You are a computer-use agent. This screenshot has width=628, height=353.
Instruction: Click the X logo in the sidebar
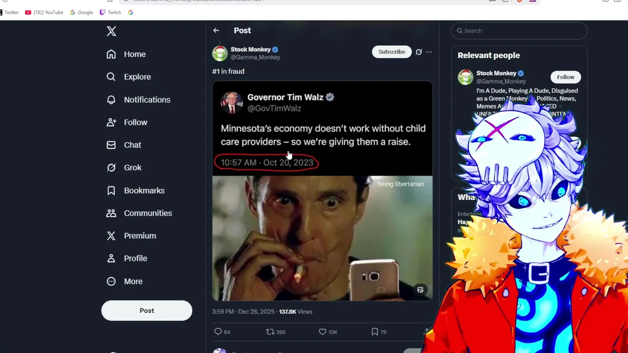pos(111,31)
